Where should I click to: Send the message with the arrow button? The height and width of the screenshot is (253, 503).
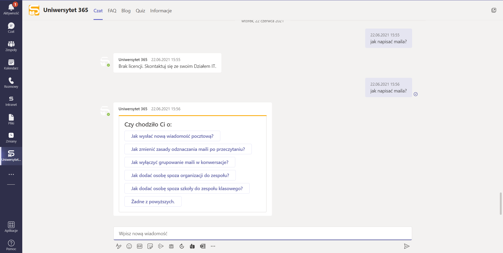[407, 246]
